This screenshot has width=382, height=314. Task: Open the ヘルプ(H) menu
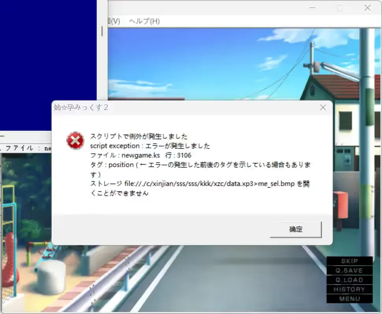[144, 21]
